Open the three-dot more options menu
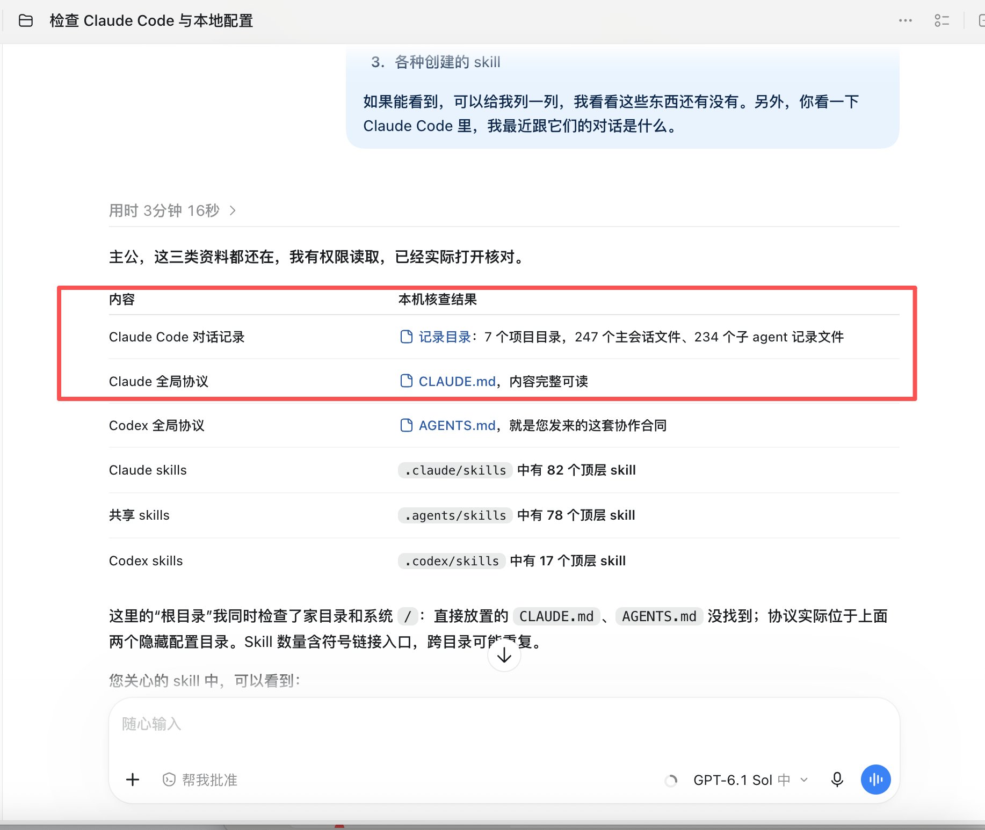The image size is (985, 830). pos(906,21)
